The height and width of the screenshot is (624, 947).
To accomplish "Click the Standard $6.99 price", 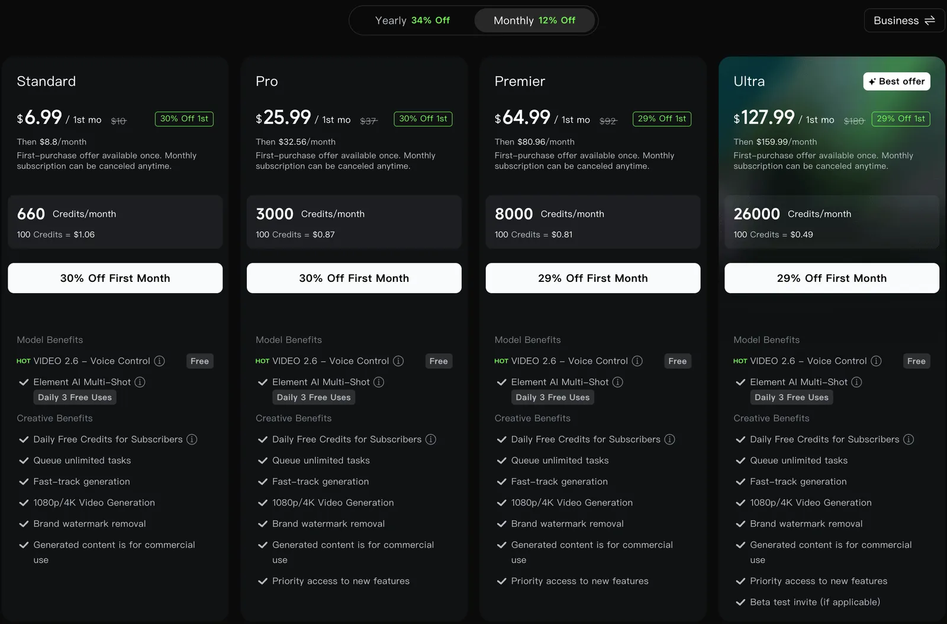I will pos(39,117).
